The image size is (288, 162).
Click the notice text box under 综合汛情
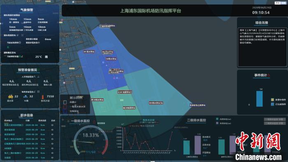pos(262,47)
